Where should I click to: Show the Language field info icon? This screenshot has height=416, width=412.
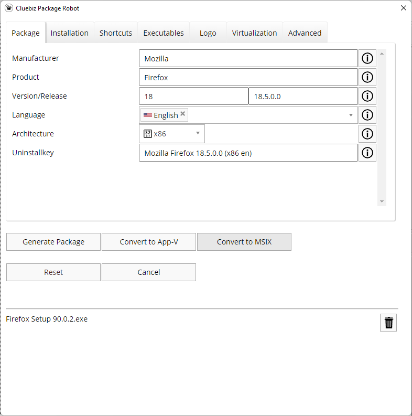coord(367,115)
